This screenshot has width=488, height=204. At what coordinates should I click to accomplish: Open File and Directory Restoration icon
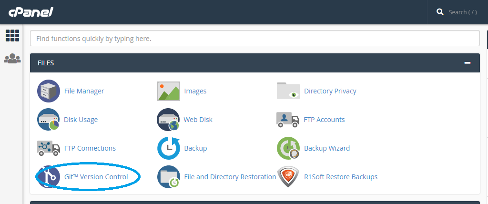click(x=169, y=177)
